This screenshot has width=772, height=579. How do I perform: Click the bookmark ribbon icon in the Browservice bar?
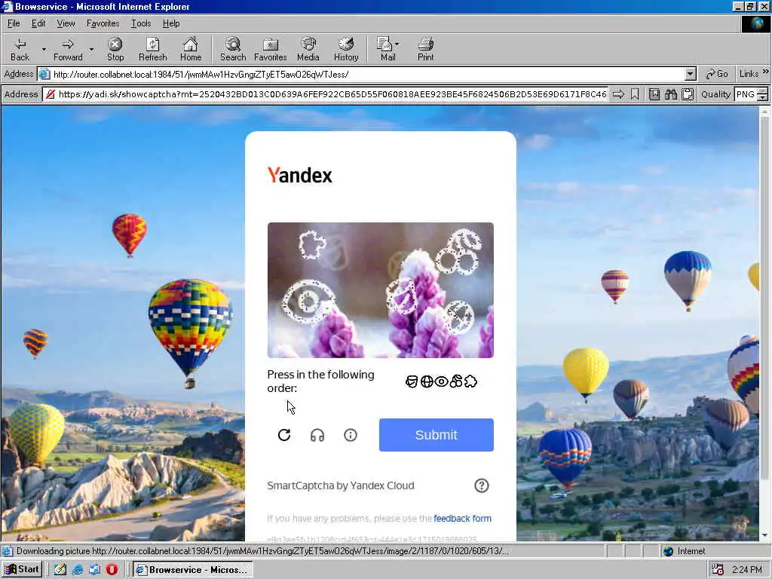[635, 94]
